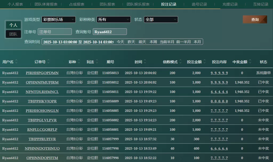Sort records by 时间 column icon
Screen dimensions: 273x162
145,62
